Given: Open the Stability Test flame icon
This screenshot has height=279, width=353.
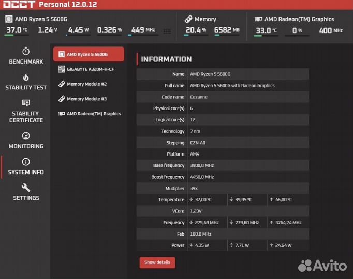Looking at the screenshot, I should [26, 78].
